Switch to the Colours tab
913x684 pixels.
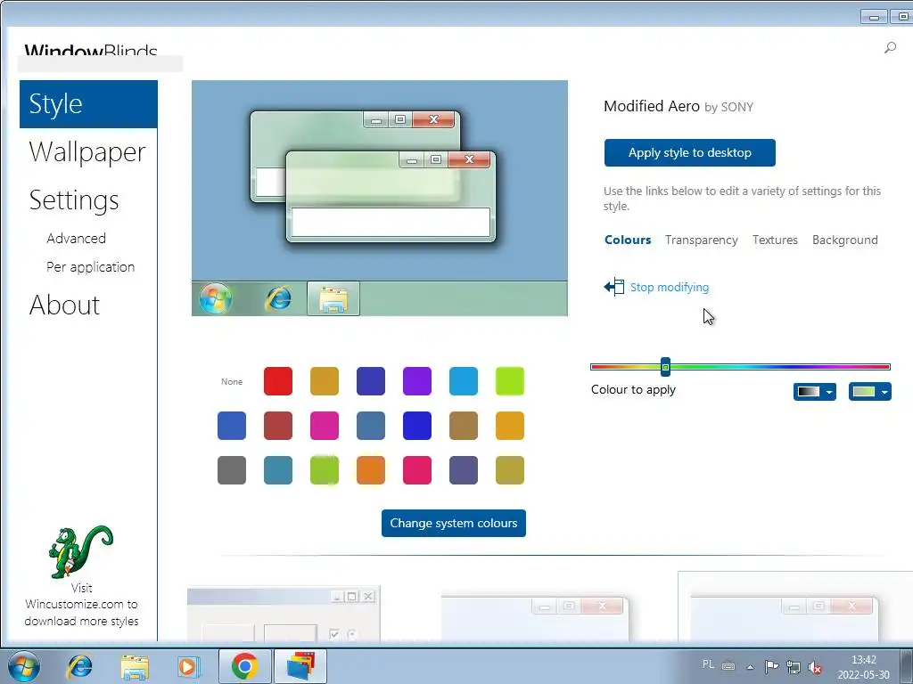628,240
